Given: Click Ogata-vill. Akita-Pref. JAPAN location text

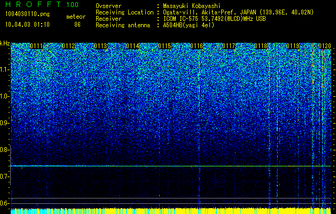Looking at the screenshot, I should coord(238,12).
